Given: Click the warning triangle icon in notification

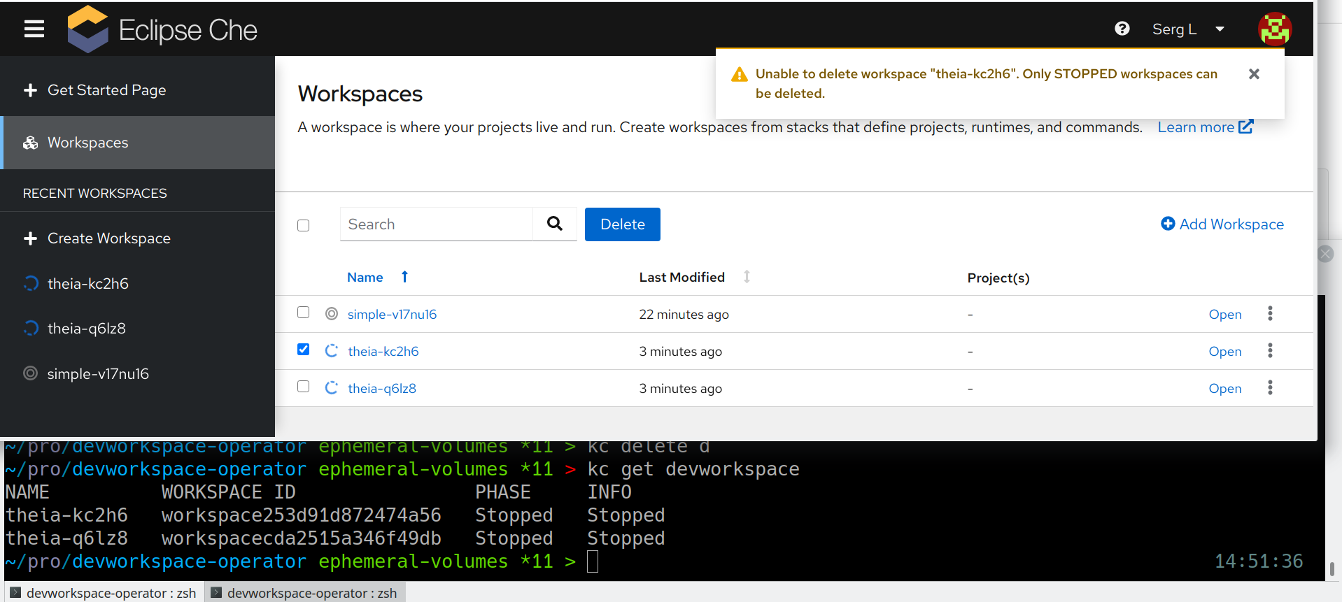Looking at the screenshot, I should (739, 75).
